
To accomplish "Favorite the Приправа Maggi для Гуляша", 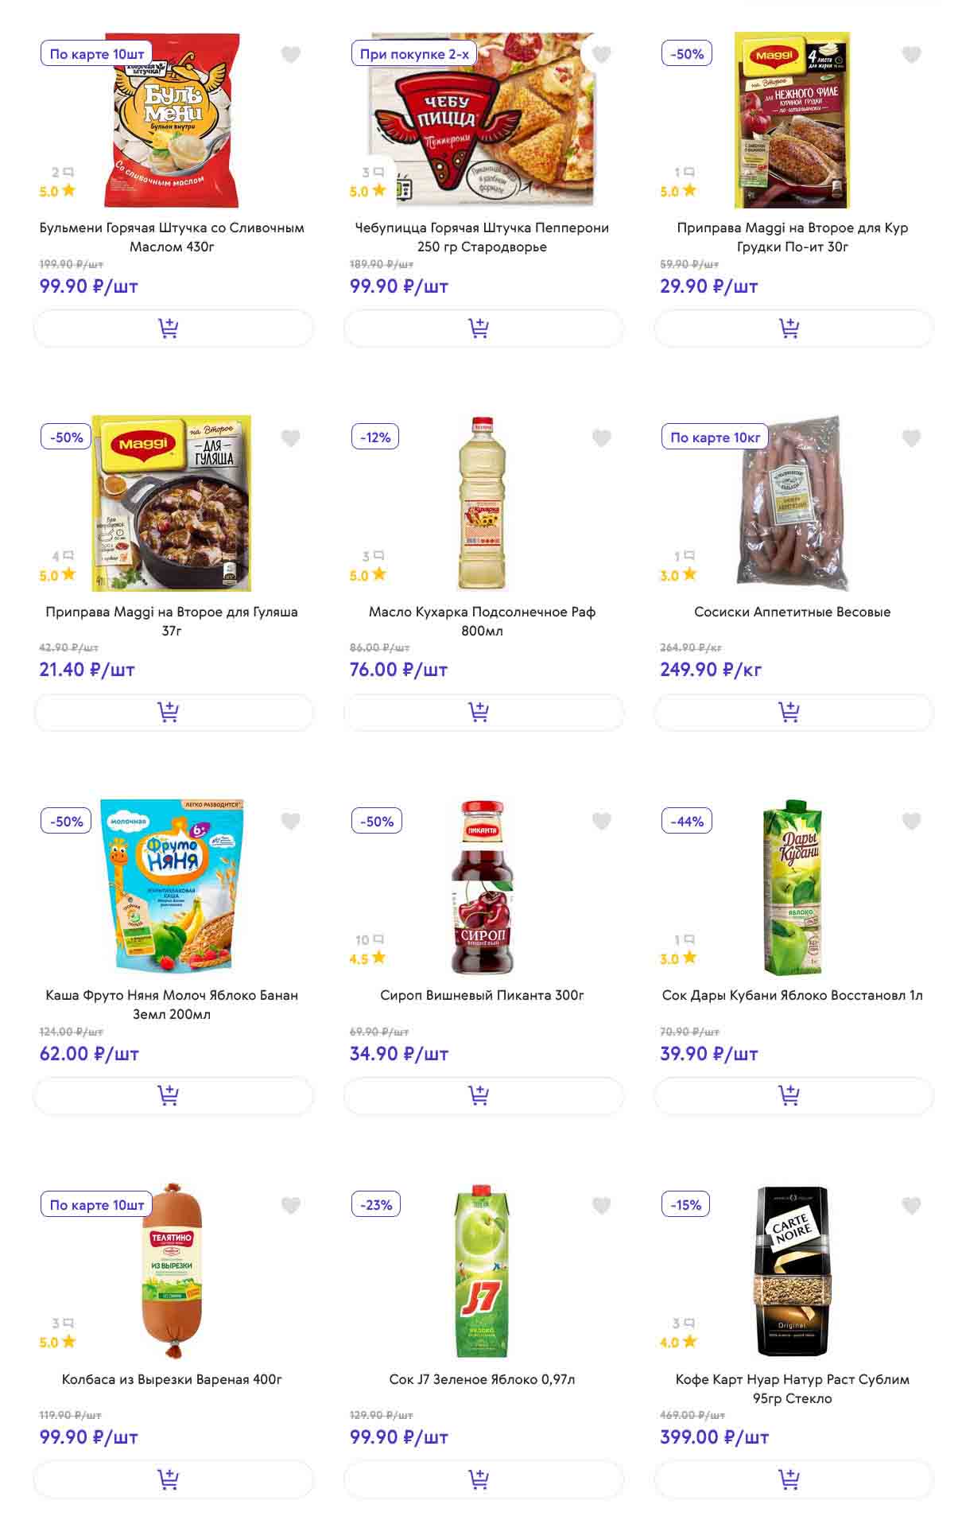I will tap(291, 438).
